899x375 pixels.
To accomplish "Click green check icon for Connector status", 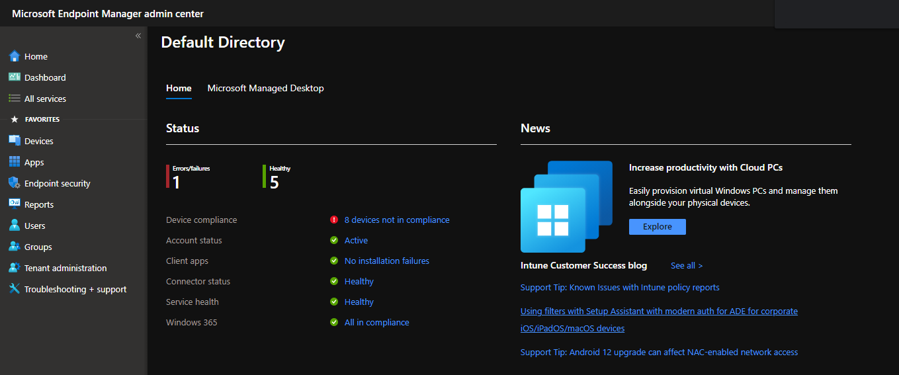I will point(334,281).
